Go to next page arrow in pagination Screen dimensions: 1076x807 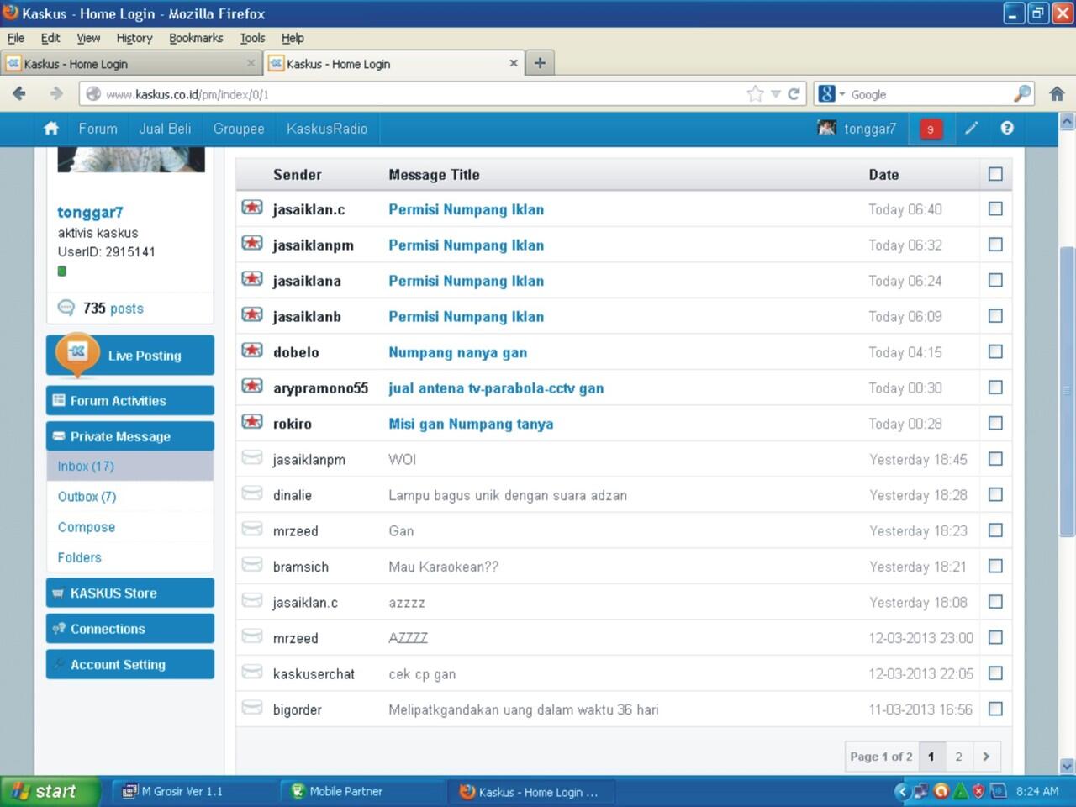986,757
